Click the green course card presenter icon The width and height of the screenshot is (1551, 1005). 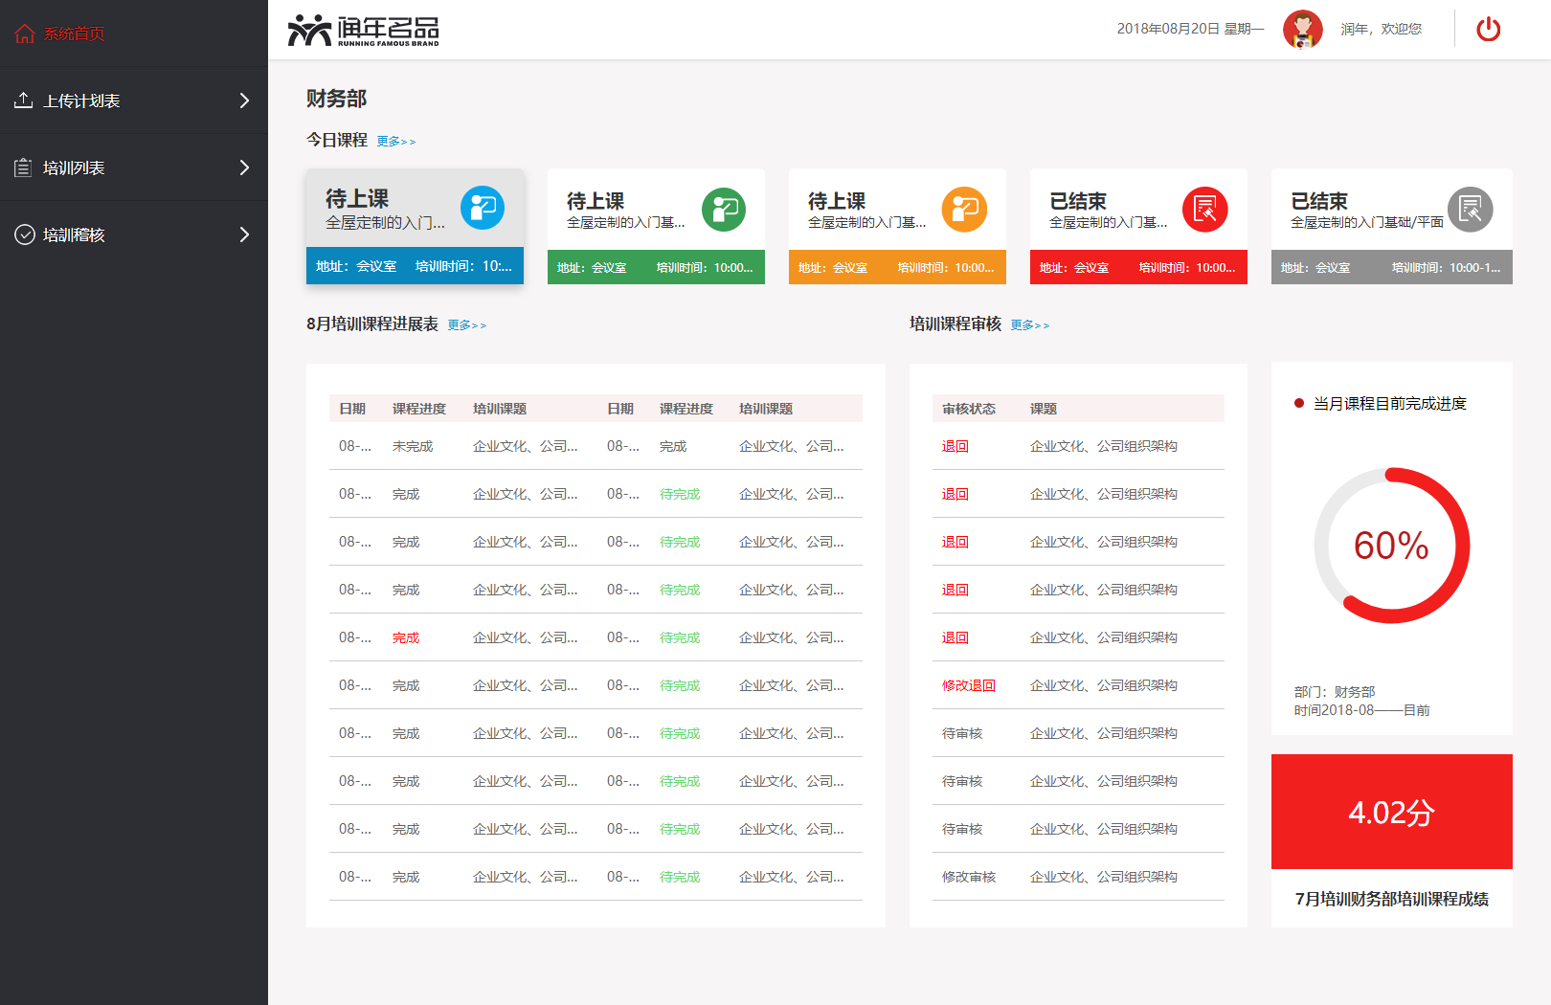[x=724, y=210]
